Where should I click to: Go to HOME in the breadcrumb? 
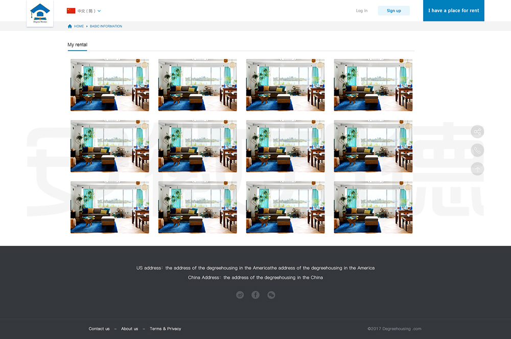(x=79, y=26)
